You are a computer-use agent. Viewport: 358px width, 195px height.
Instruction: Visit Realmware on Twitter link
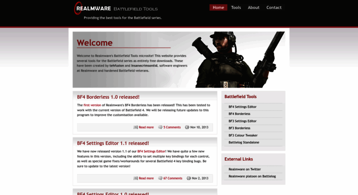pos(245,170)
